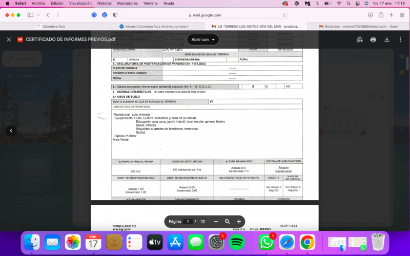Image resolution: width=410 pixels, height=256 pixels.
Task: Click the page number input field
Action: click(x=188, y=222)
